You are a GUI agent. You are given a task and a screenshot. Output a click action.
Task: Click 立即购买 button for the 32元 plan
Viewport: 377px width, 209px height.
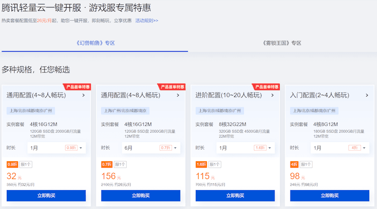coord(46,195)
